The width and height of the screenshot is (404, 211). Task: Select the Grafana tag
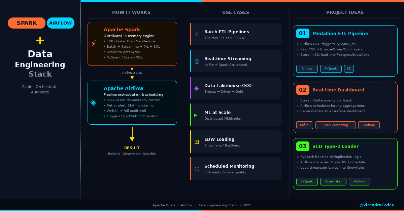[369, 125]
